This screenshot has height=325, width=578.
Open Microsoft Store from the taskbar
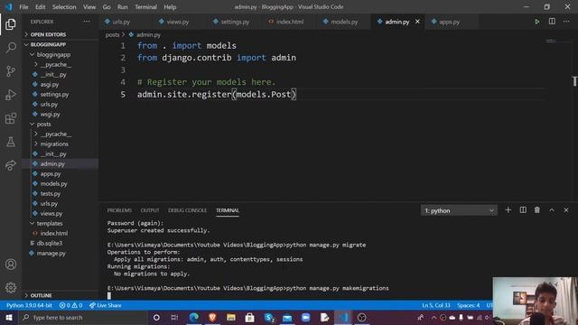tap(249, 317)
